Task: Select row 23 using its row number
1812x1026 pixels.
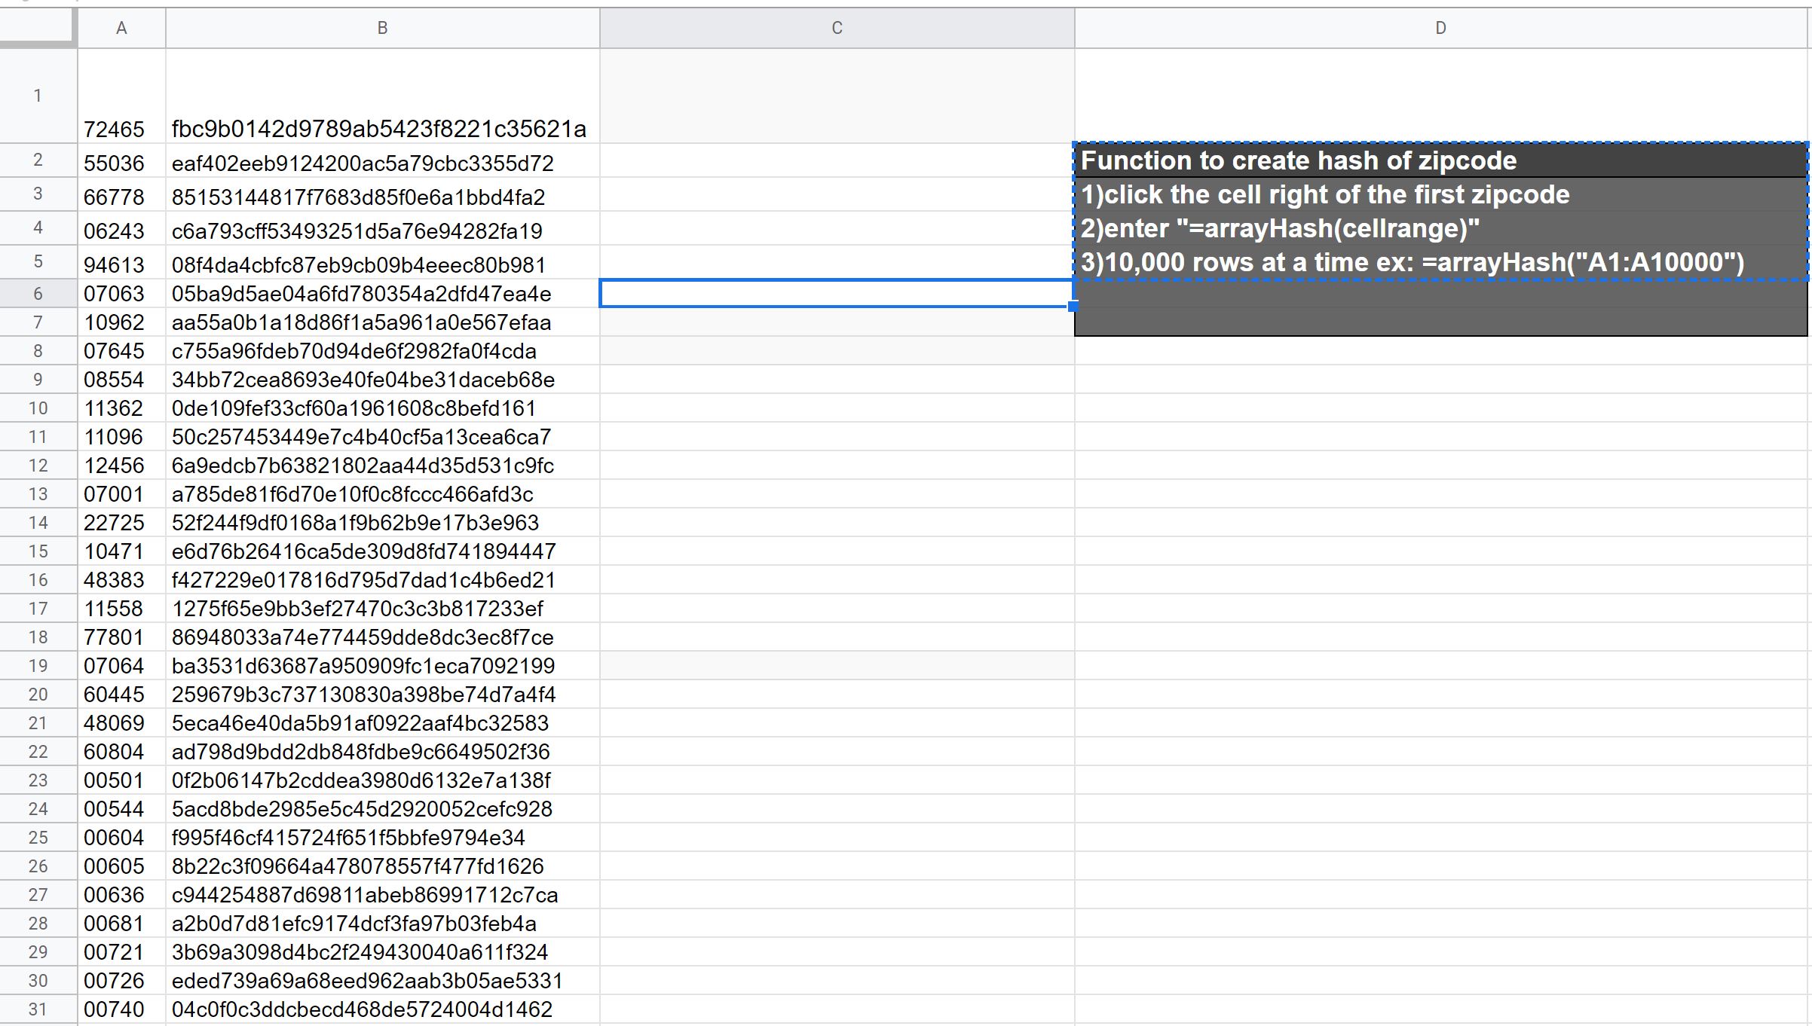Action: [38, 780]
